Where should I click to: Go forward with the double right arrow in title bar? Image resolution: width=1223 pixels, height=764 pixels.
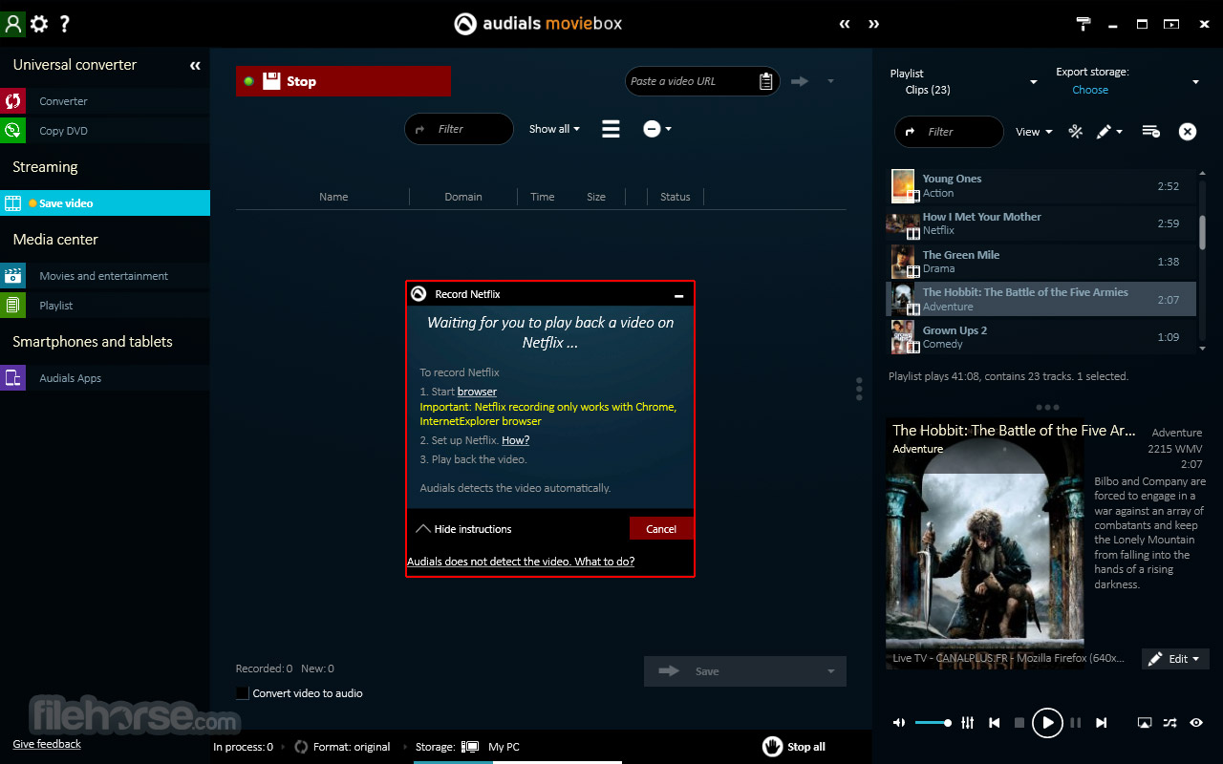[x=873, y=24]
